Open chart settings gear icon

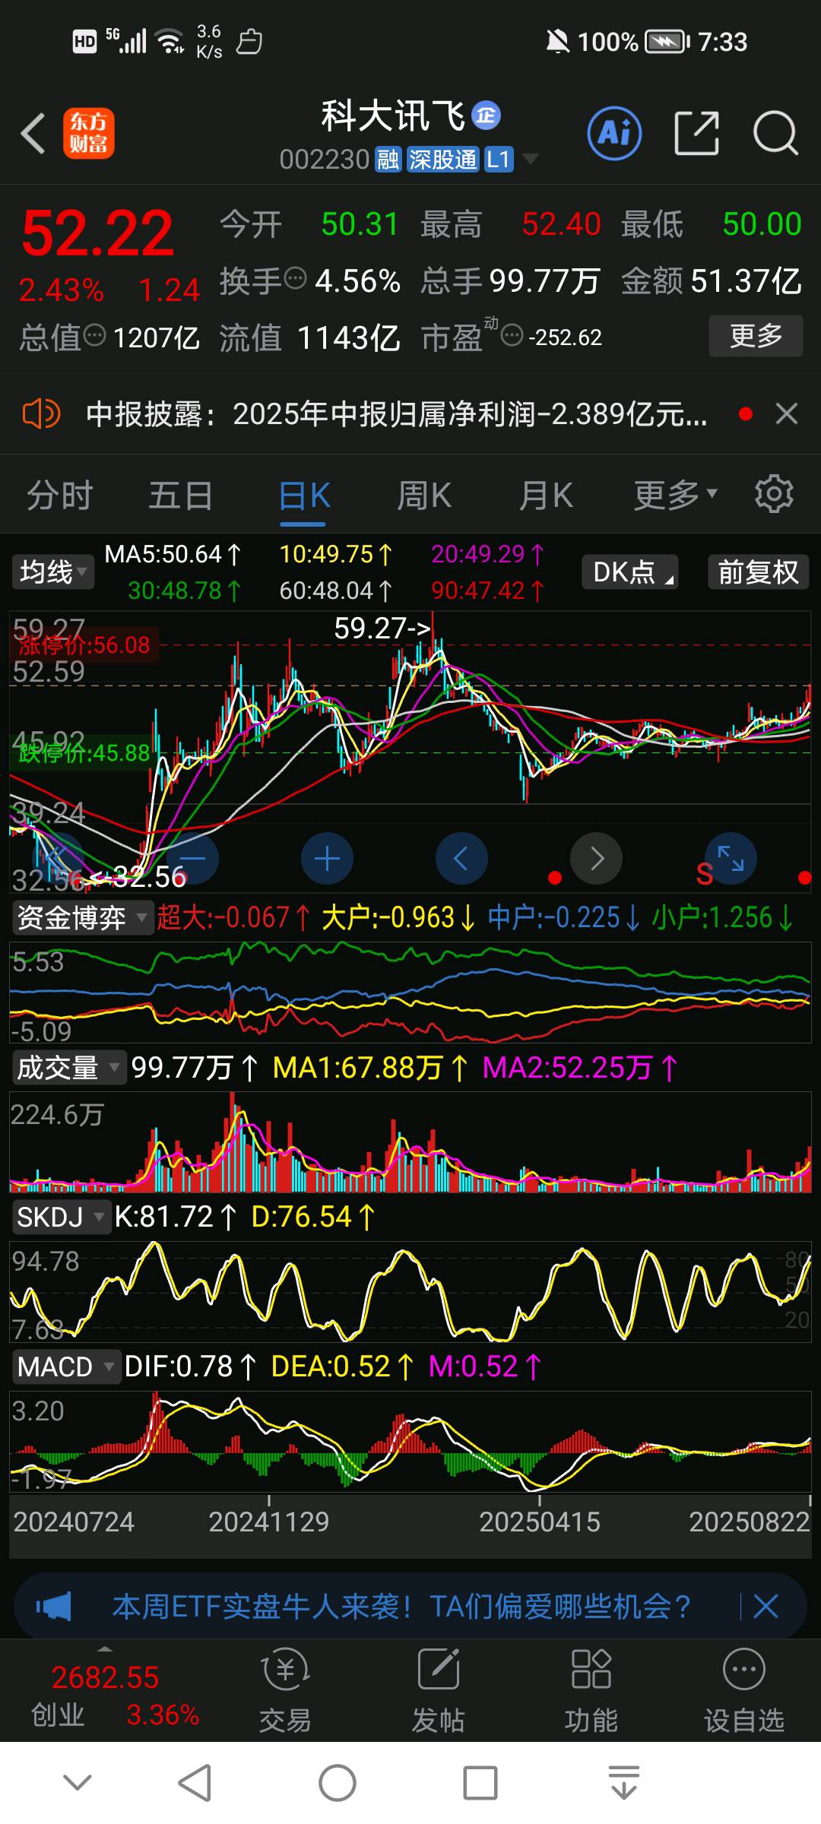(774, 494)
